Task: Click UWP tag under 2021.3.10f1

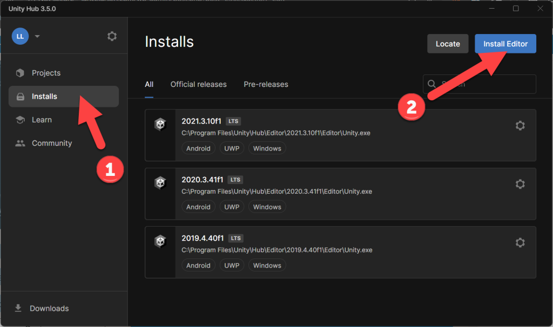Action: click(x=232, y=148)
